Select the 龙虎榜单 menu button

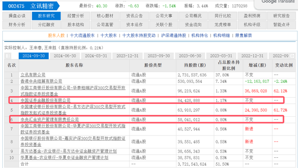coord(223,25)
